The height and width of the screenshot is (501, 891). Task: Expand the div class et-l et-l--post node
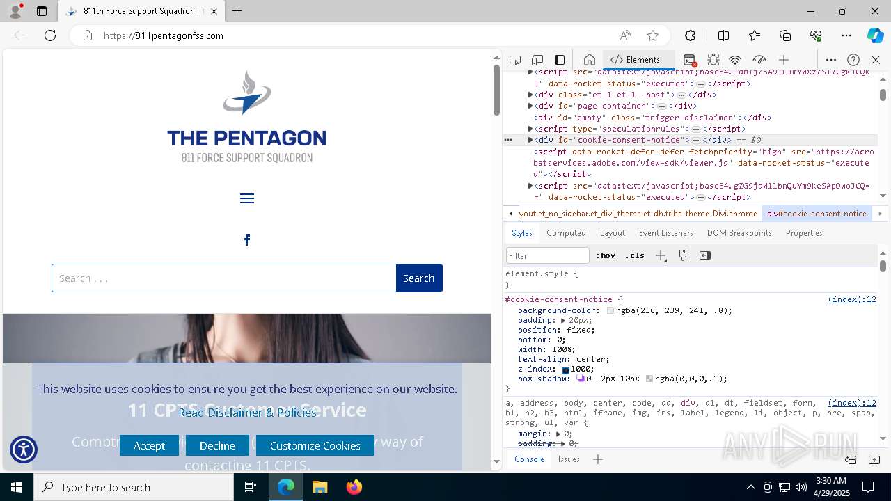(530, 95)
